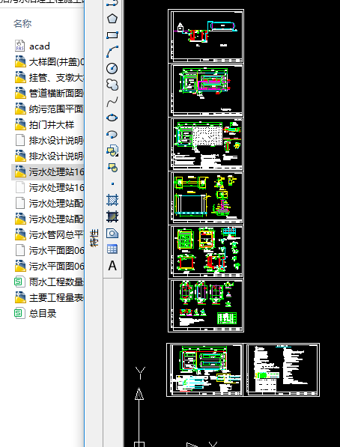Select 排水设计说明 file with DWG icon
Screen dimensions: 340x447
click(49, 156)
